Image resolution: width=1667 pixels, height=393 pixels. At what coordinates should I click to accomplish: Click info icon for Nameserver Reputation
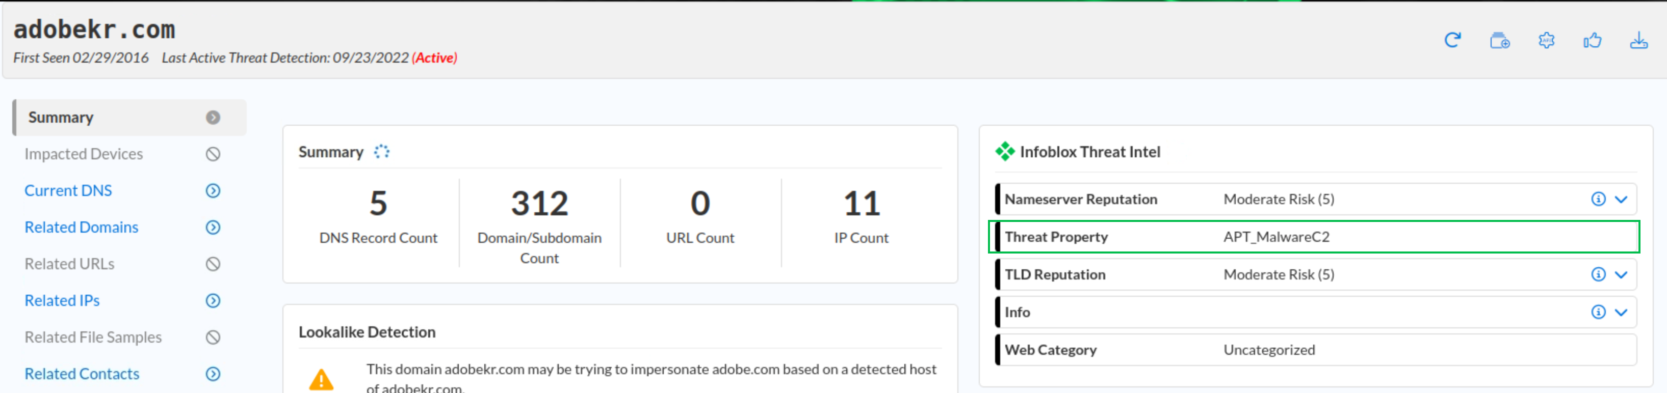pos(1598,199)
